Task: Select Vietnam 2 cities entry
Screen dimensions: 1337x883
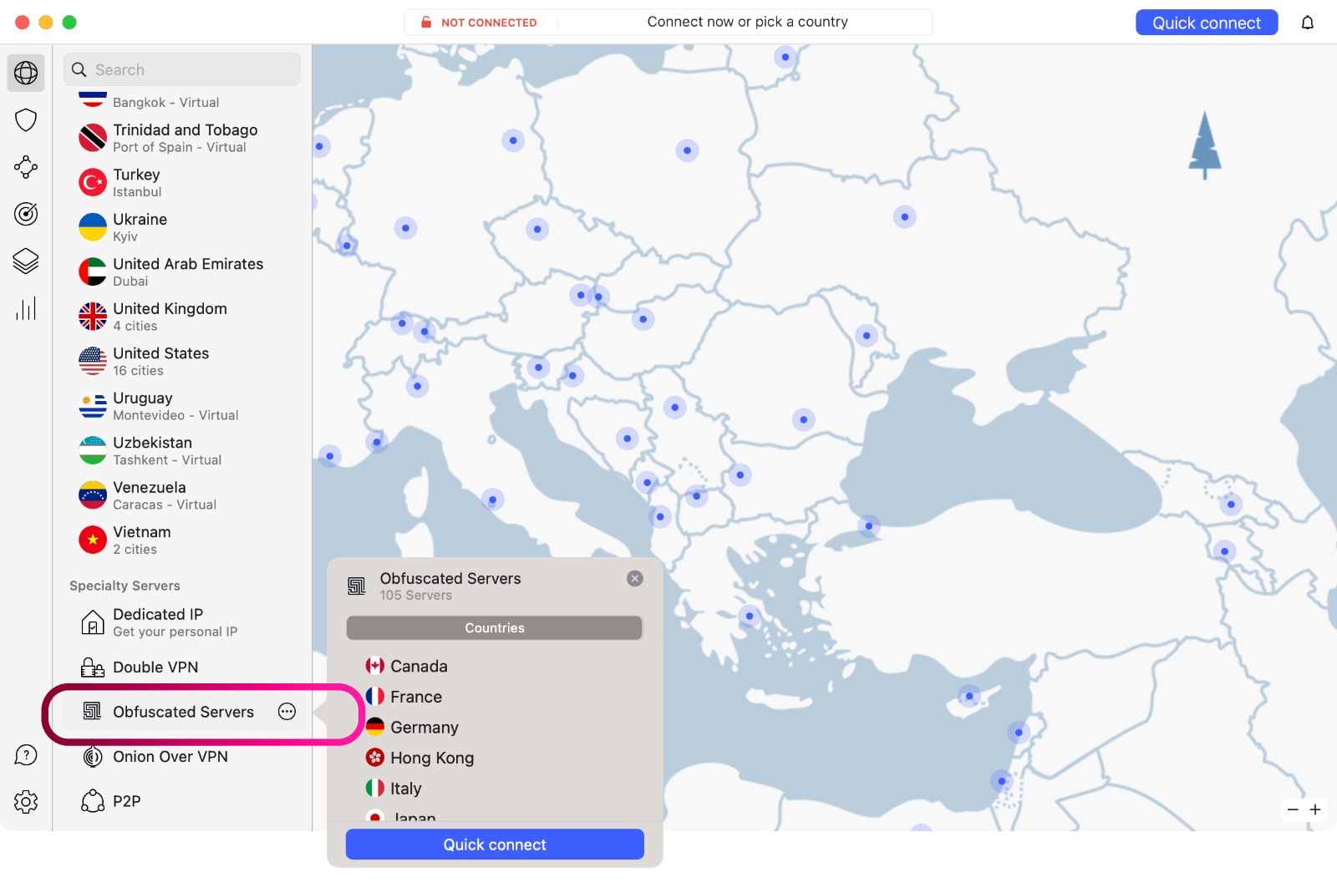Action: tap(182, 540)
